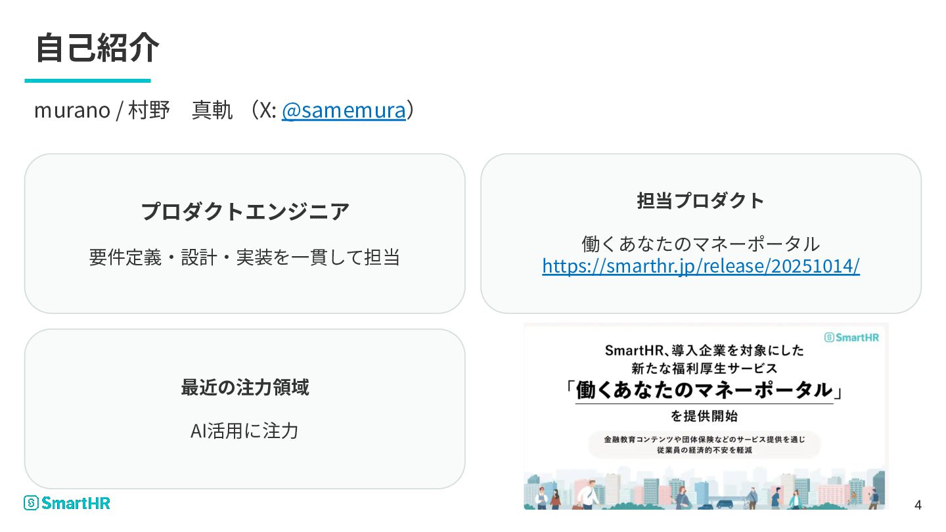
Task: Click the city skyline illustration in image
Action: coord(704,489)
